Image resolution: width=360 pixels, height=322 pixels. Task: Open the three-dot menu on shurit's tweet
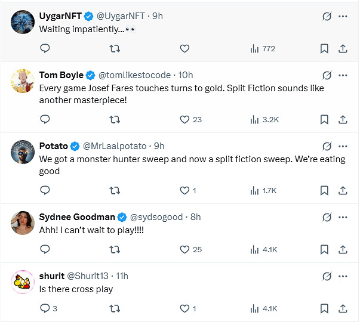343,276
